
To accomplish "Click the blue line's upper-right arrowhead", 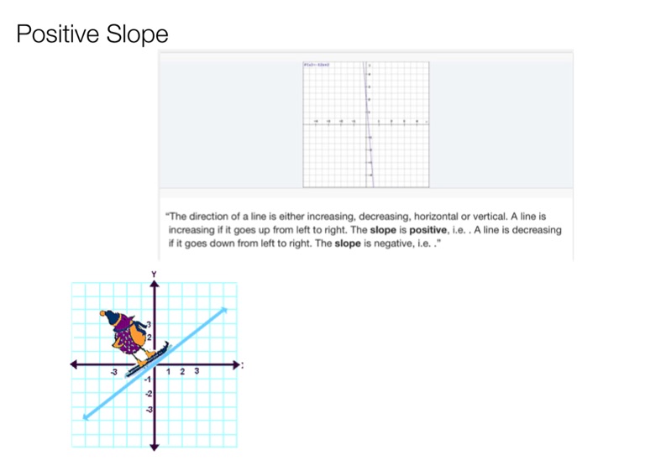I will (x=224, y=311).
